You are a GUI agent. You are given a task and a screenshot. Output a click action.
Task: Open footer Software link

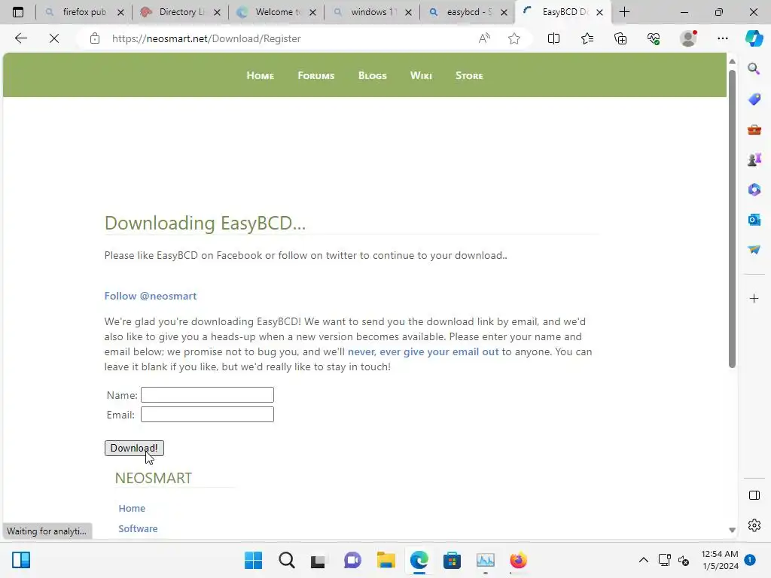pyautogui.click(x=139, y=528)
